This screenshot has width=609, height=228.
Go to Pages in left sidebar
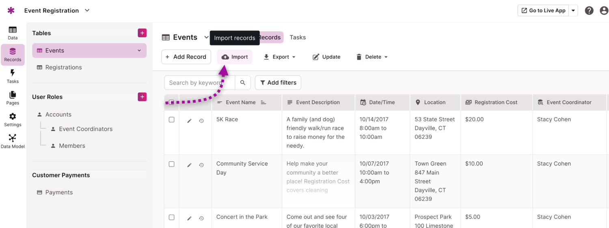point(13,98)
